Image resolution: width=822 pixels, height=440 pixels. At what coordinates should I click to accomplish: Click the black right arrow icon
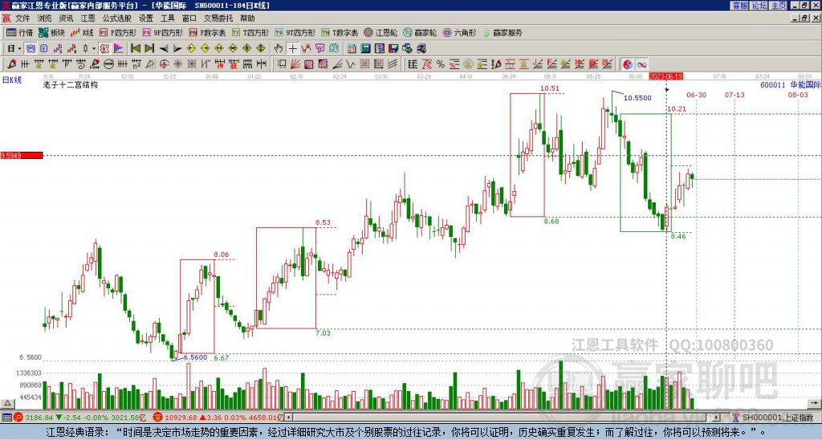[177, 49]
